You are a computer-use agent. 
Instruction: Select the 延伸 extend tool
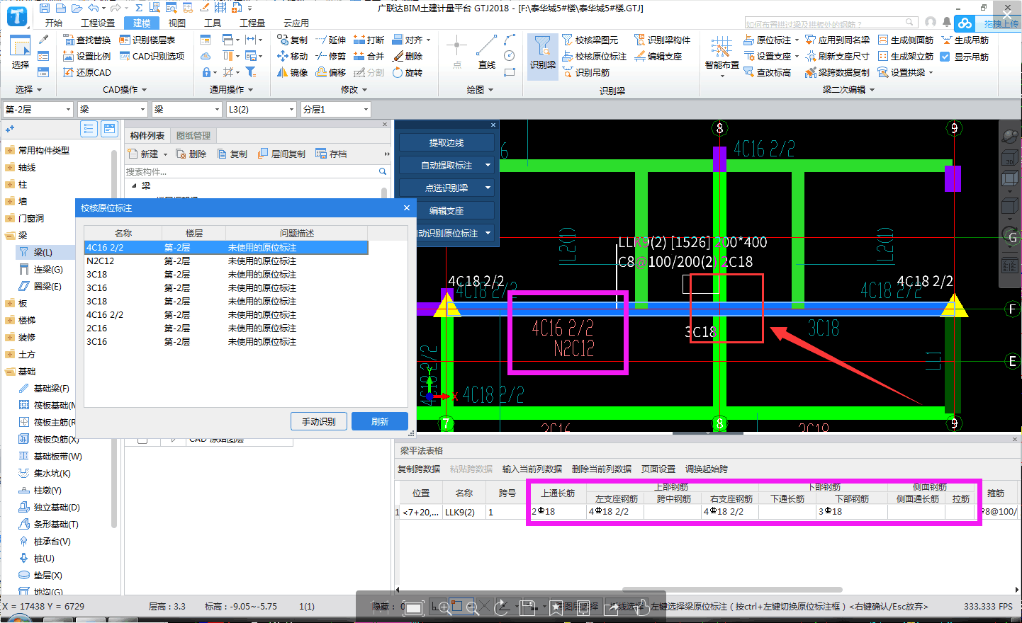pos(331,40)
